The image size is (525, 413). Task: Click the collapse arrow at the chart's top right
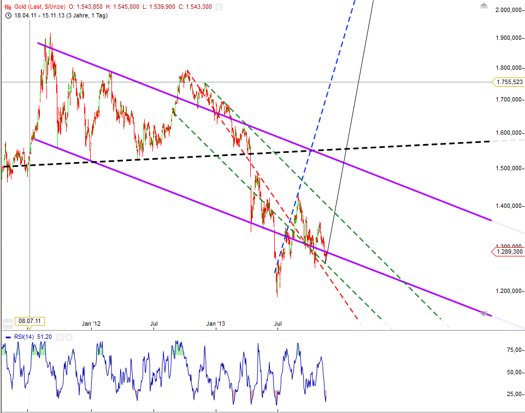[483, 7]
